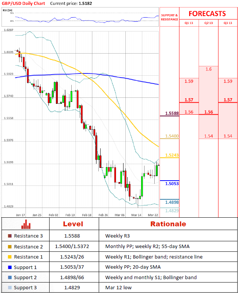Click the Resistance 1 yellow swatch
Viewport: 238px width, 293px height.
10,257
